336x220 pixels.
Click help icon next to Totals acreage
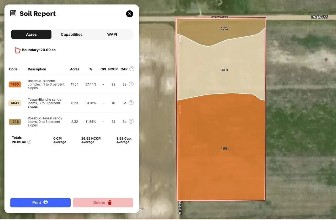pyautogui.click(x=29, y=142)
